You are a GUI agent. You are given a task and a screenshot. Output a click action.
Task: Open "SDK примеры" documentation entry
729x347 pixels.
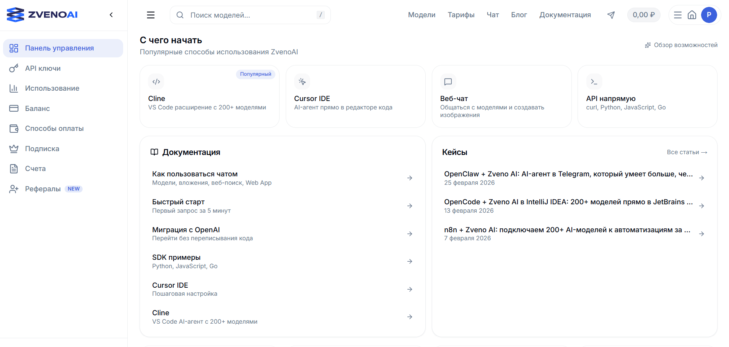(x=282, y=261)
